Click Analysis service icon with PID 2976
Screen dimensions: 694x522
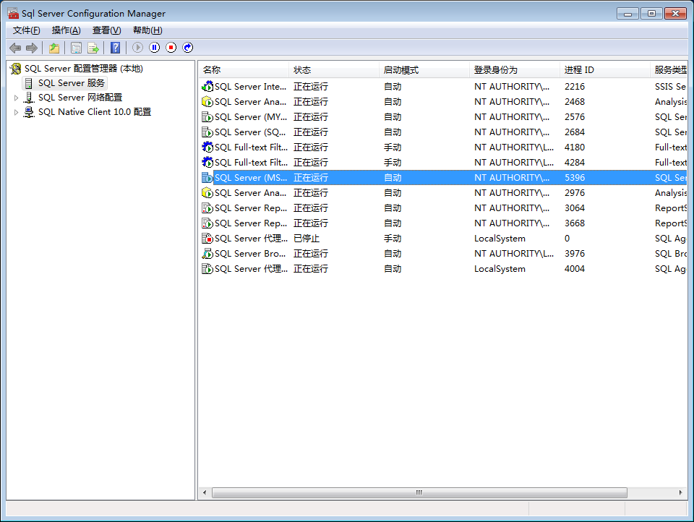pos(207,192)
